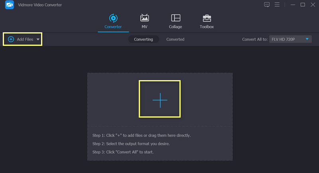Open the Collage tab
The height and width of the screenshot is (173, 319).
pyautogui.click(x=175, y=22)
